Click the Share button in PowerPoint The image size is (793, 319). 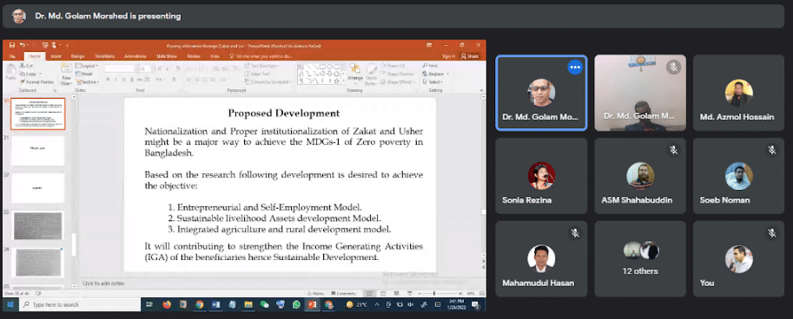point(470,56)
